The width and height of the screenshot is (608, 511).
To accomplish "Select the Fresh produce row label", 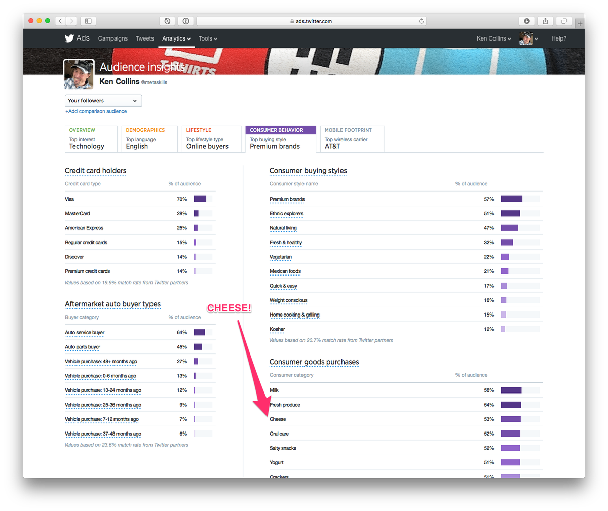I will click(x=285, y=405).
